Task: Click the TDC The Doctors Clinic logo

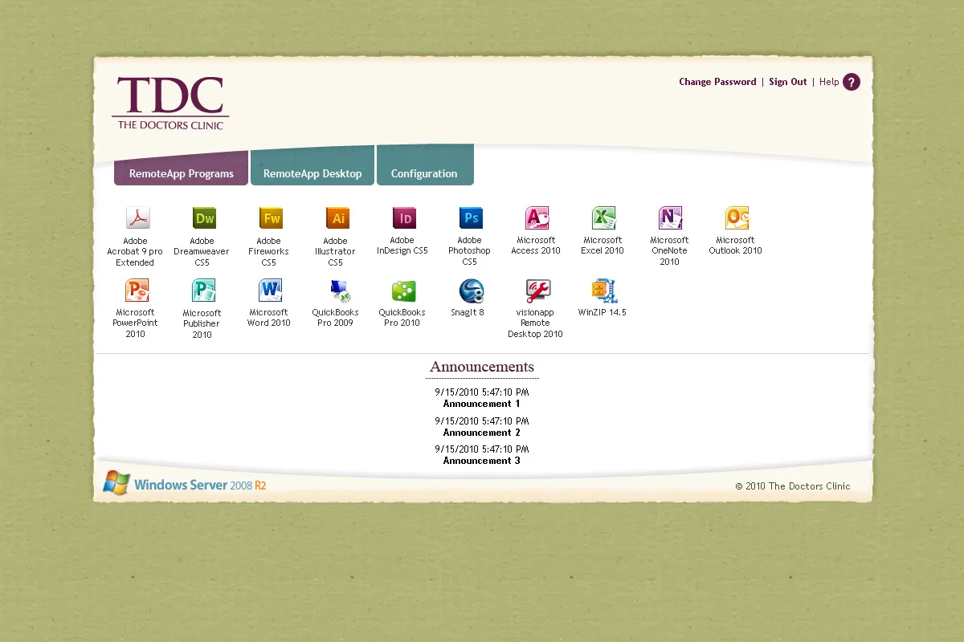Action: [x=170, y=104]
